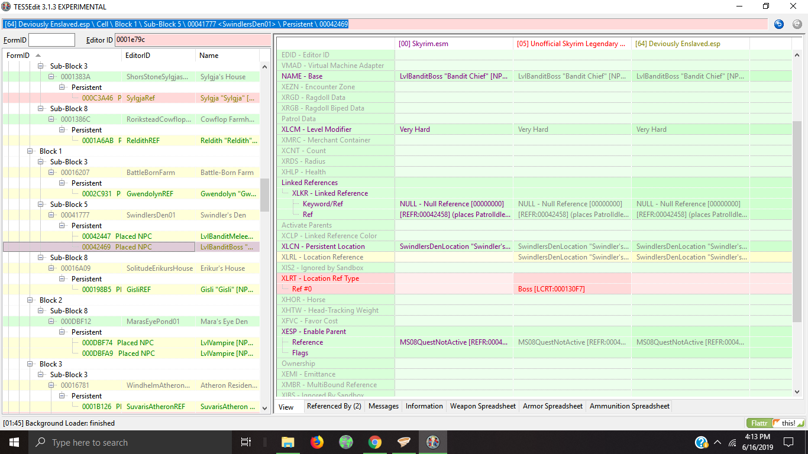Collapse the 00016207 BattleBornFarm cell node

point(53,173)
